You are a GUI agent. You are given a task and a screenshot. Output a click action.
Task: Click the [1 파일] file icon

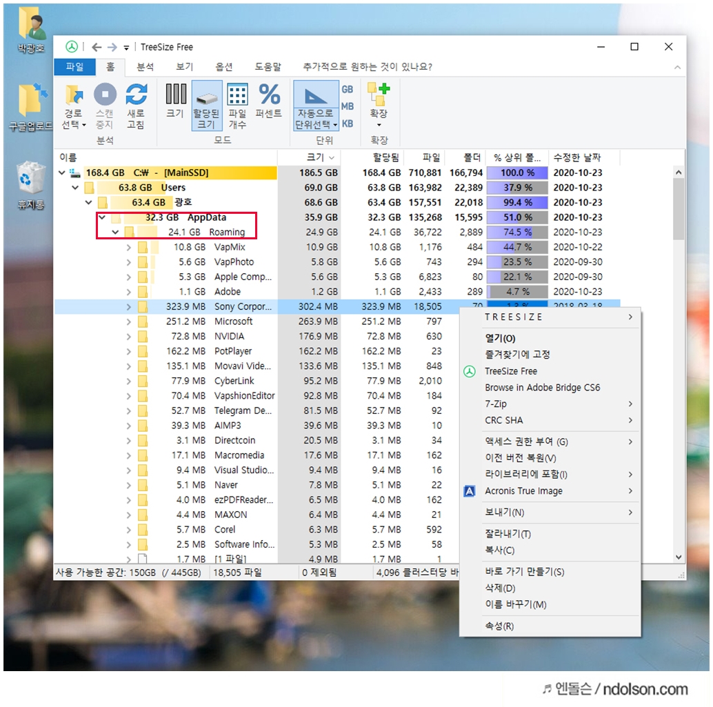[x=143, y=558]
